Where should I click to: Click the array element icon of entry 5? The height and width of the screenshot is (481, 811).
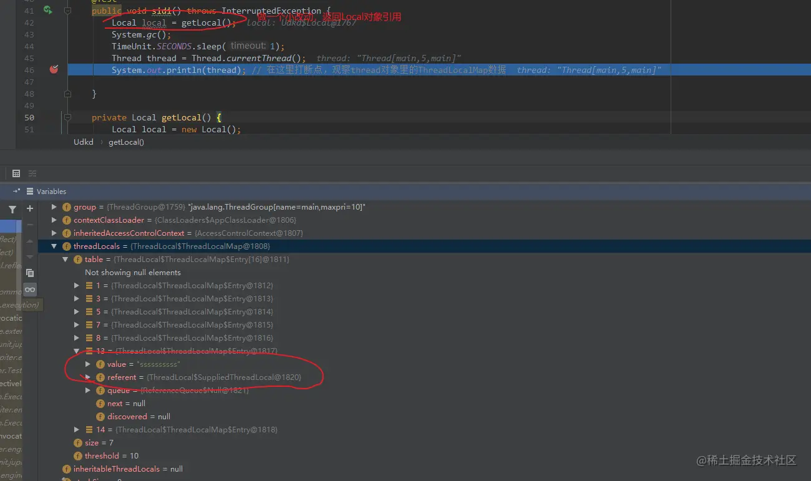coord(89,312)
